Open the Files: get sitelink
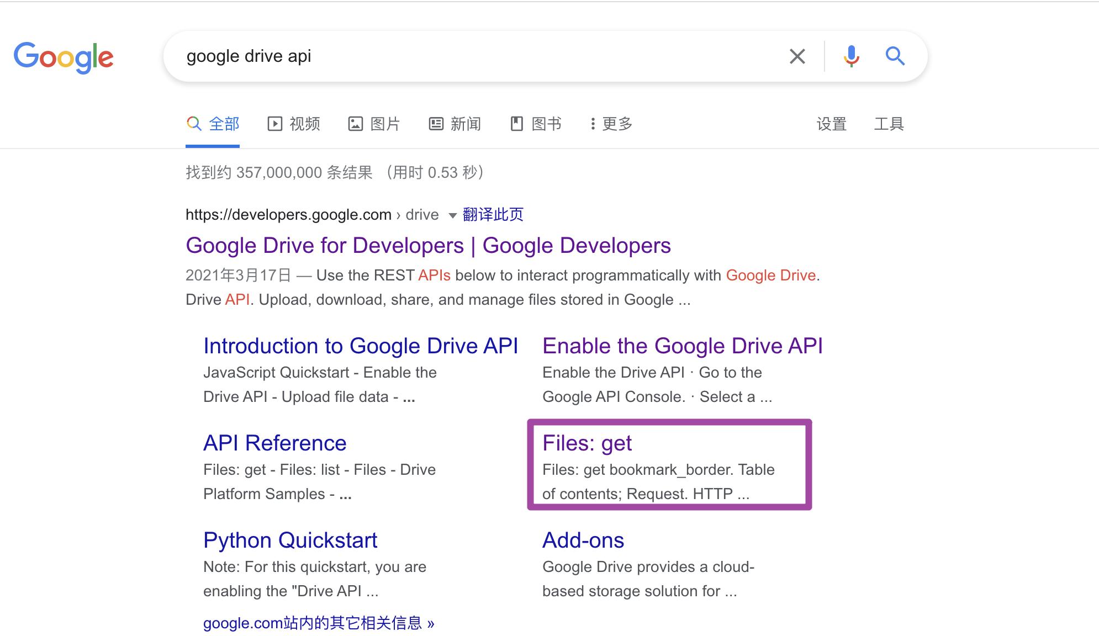1099x636 pixels. [x=587, y=443]
